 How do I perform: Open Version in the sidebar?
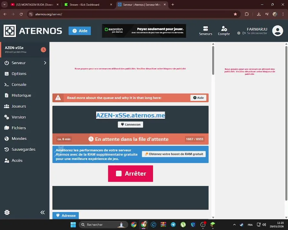coord(19,117)
